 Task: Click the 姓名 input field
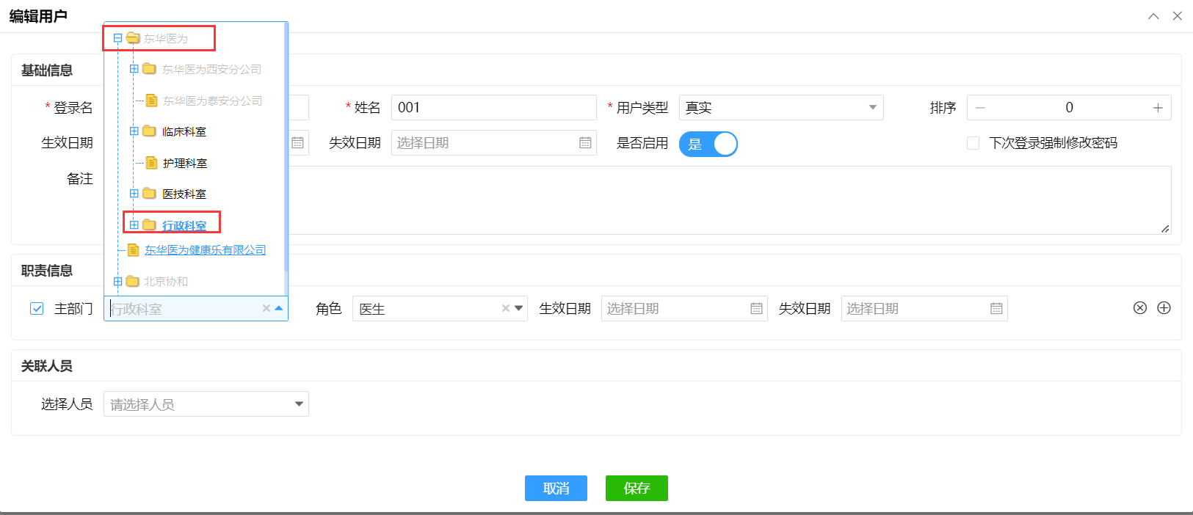494,108
